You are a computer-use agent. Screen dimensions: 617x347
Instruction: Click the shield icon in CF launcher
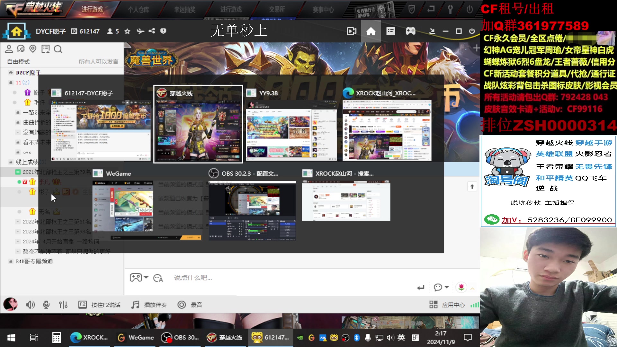(412, 9)
